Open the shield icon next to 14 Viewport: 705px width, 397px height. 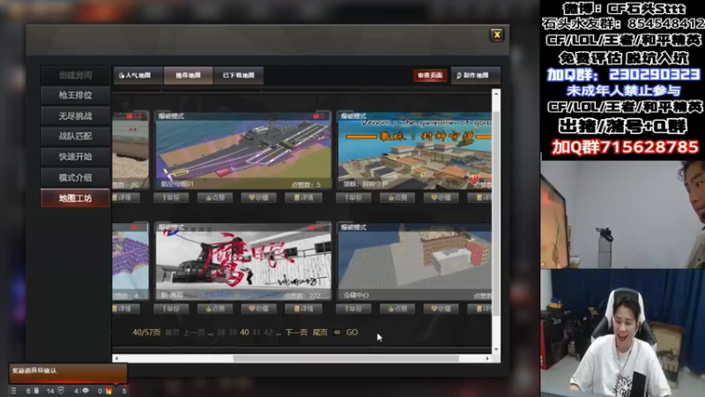61,391
